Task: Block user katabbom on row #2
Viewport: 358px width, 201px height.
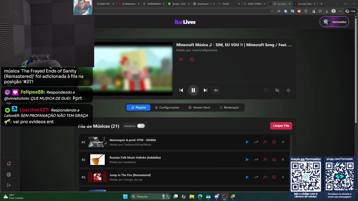Action: [x=265, y=160]
